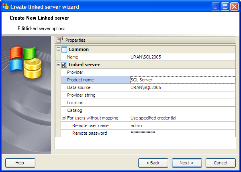
Task: Click the Location value field
Action: [x=183, y=103]
